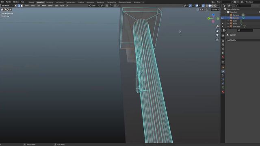The height and width of the screenshot is (146, 260).
Task: Switch perspective/orthographic grid icon
Action: [x=217, y=39]
